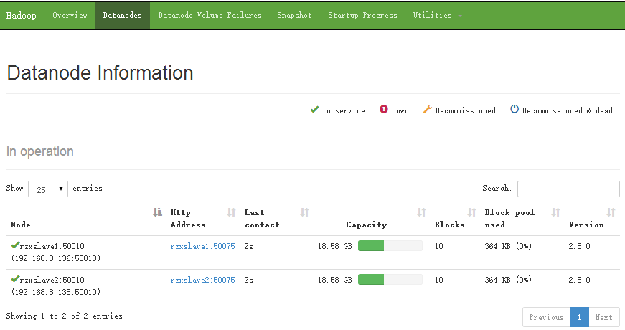Screen dimensions: 625x330
Task: Click Showing 1 to 2 entries text
Action: [64, 316]
